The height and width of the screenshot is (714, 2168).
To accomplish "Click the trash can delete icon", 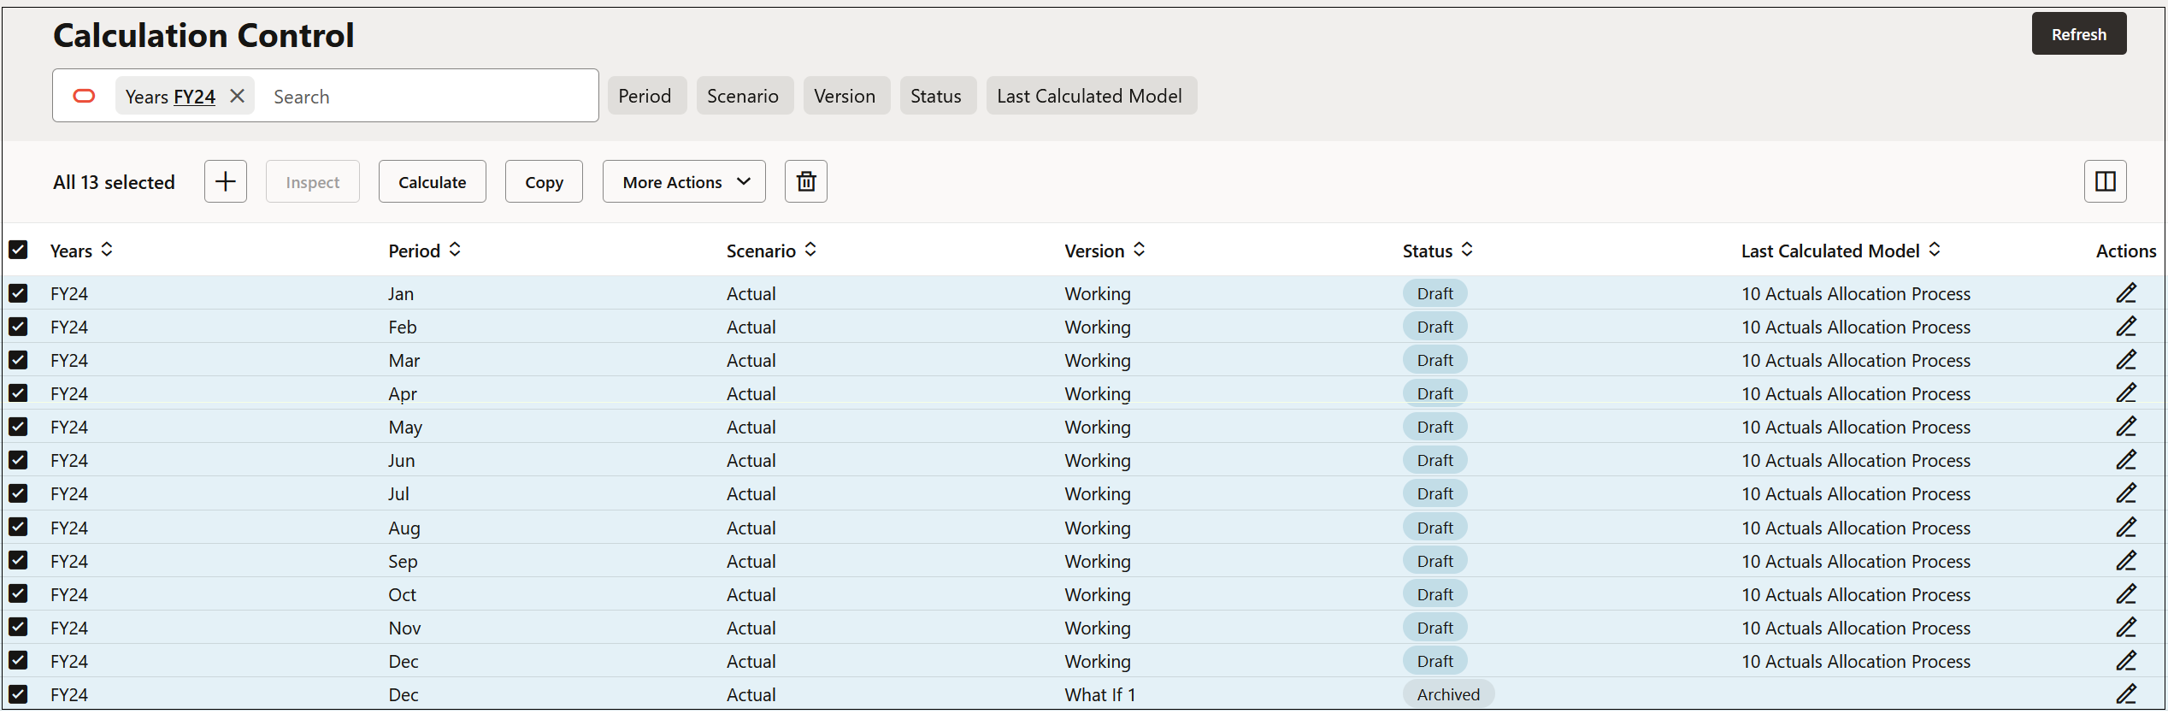I will click(x=806, y=181).
